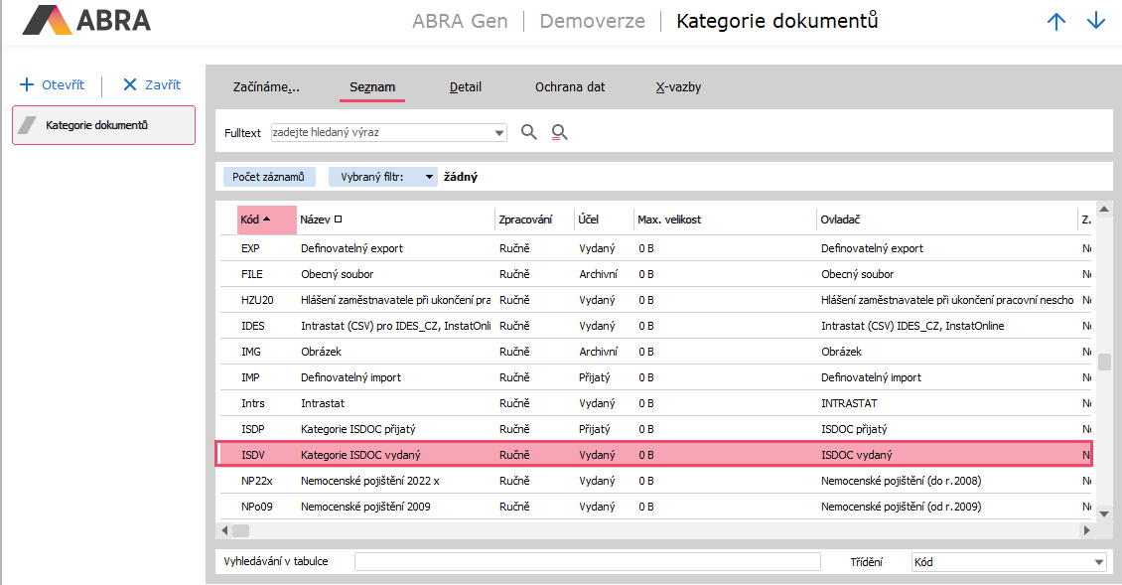Click the down arrow navigation icon
This screenshot has height=585, width=1122.
[x=1096, y=22]
